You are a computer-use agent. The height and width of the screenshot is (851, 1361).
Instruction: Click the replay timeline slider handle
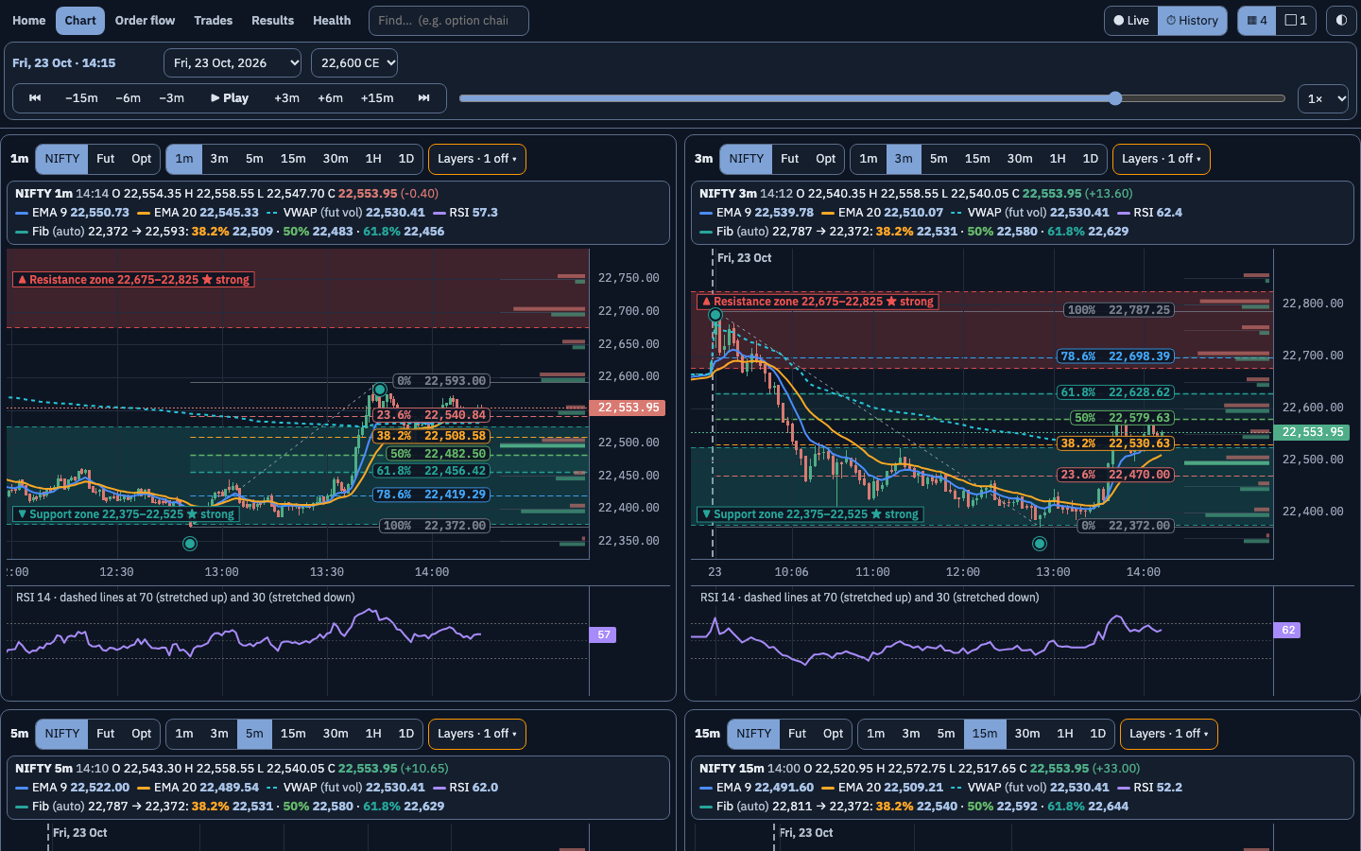click(1115, 98)
